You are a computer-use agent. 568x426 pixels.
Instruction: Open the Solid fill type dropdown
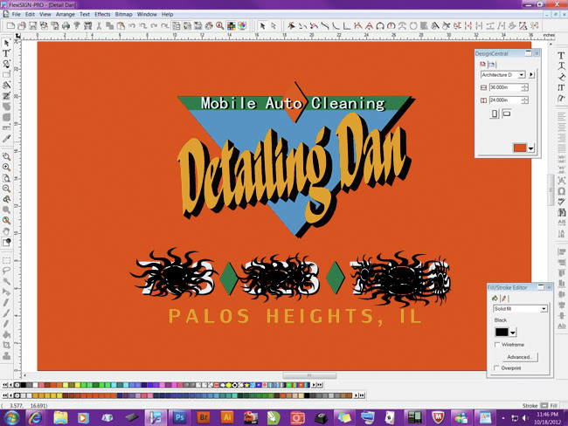pos(544,309)
